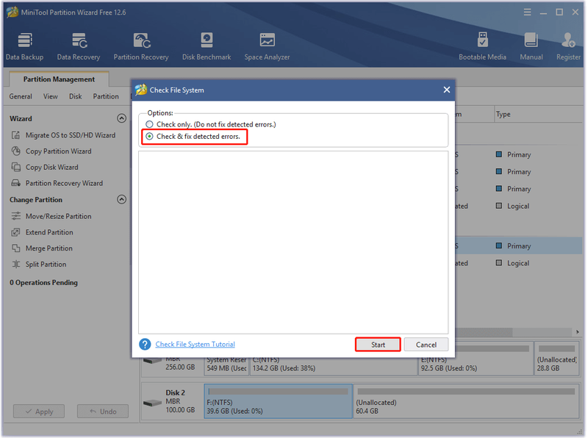588x438 pixels.
Task: Select "Check only" radio option
Action: pos(150,124)
